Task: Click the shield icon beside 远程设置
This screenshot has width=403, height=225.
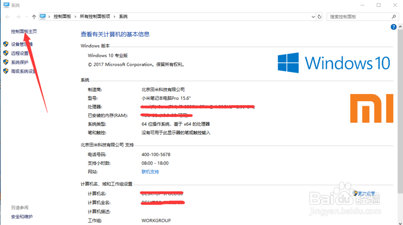Action: point(6,53)
